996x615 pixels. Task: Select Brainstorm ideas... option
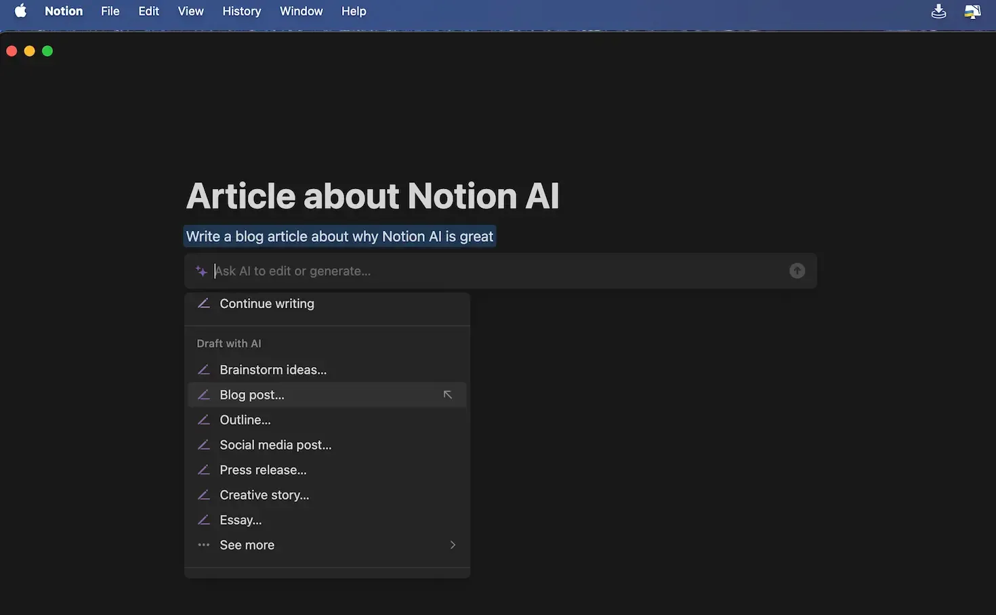[x=327, y=370]
